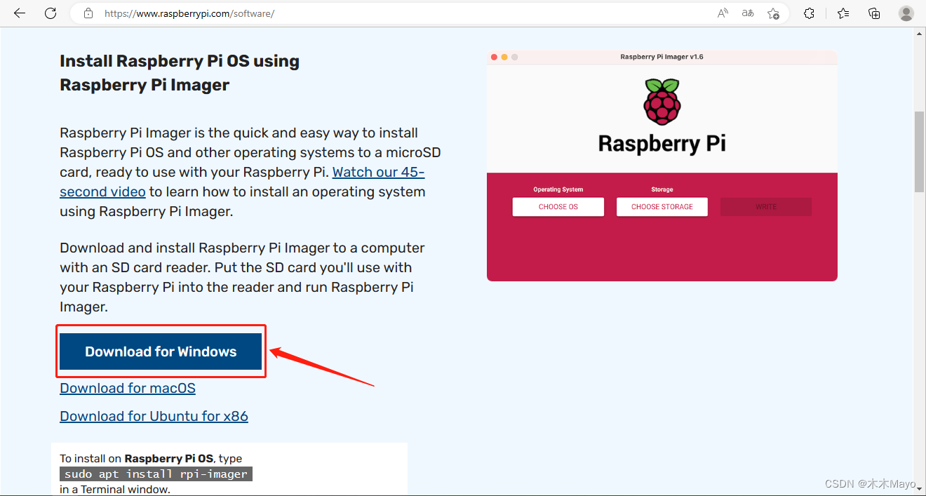This screenshot has width=926, height=496.
Task: Click the Raspberry Pi Imager v1.6 title
Action: tap(662, 57)
